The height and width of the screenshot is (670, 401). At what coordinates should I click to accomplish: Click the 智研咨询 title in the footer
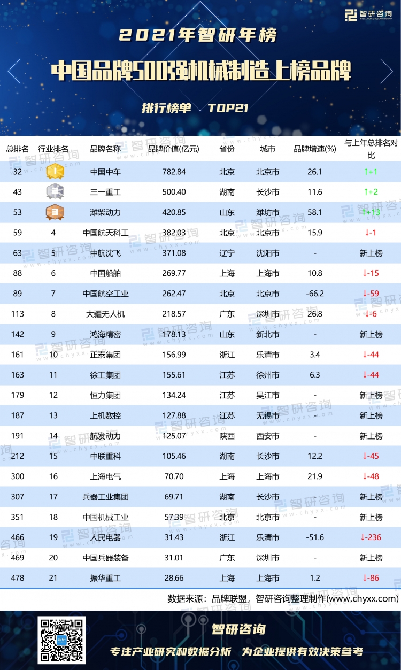[238, 629]
